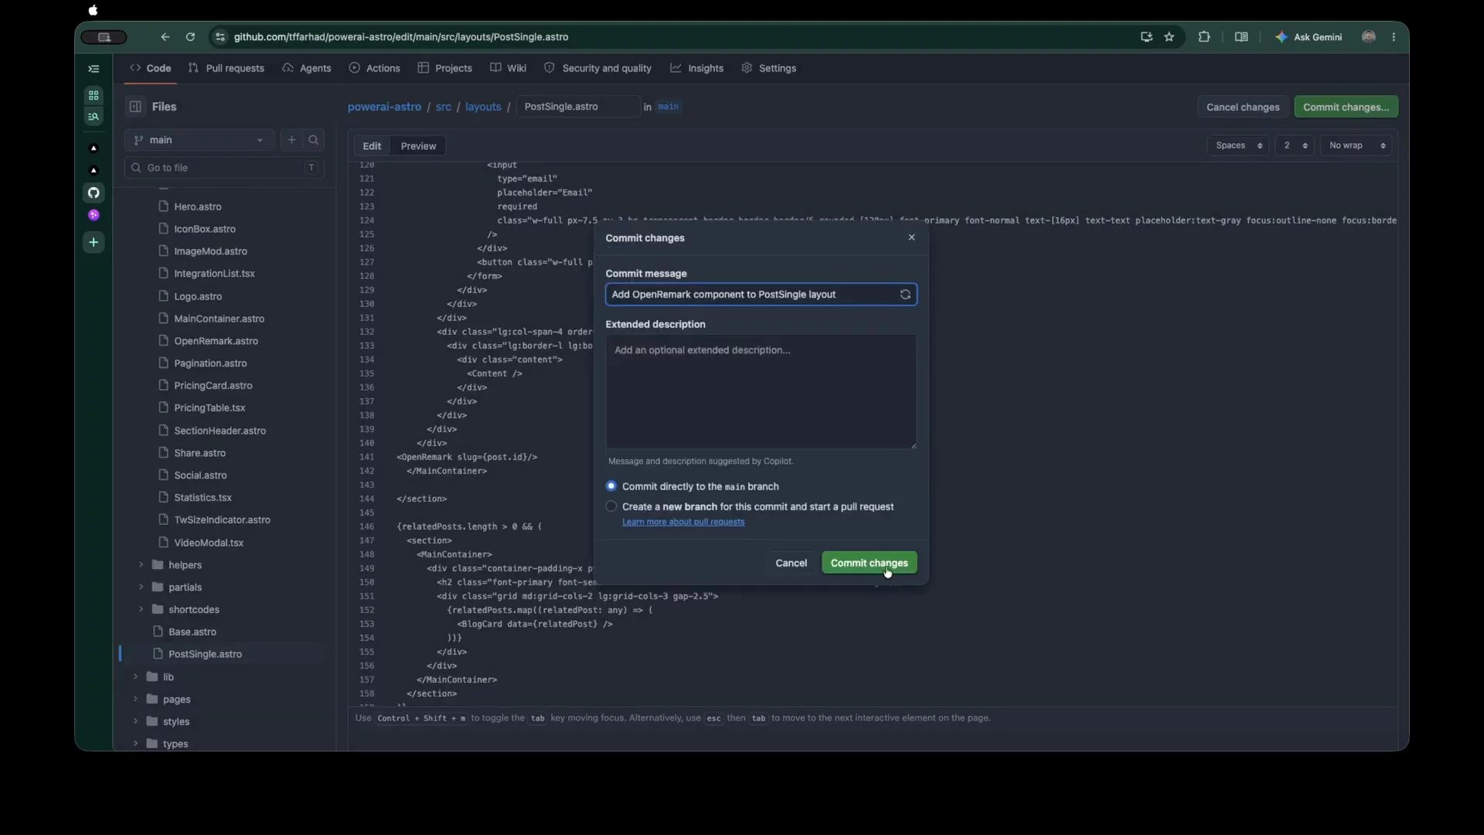Open the main branch dropdown
Image resolution: width=1484 pixels, height=835 pixels.
point(199,140)
